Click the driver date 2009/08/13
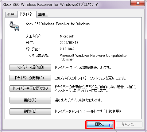This screenshot has height=132, width=147. (x=69, y=43)
